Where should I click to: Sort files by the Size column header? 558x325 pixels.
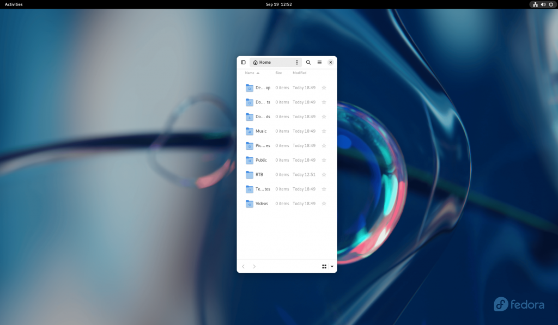278,72
